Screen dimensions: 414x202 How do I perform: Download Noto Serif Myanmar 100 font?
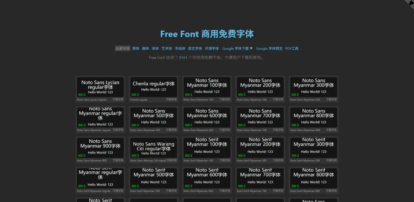coord(225,160)
